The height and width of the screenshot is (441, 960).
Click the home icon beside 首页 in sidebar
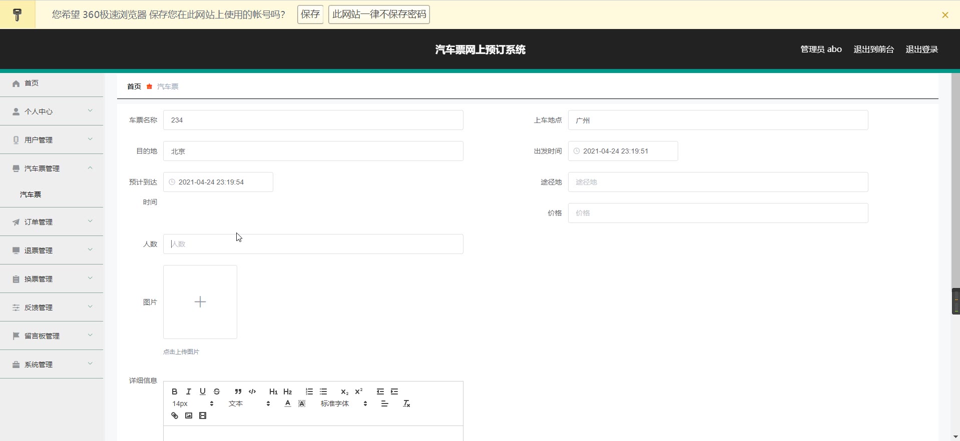pos(16,83)
